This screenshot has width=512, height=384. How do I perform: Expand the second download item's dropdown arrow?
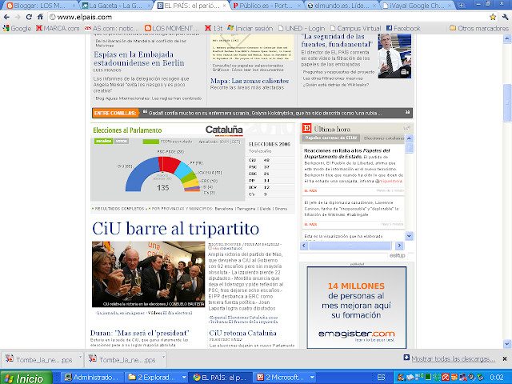point(164,358)
